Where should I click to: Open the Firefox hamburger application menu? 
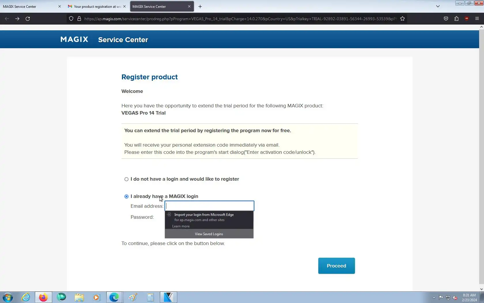click(x=477, y=19)
